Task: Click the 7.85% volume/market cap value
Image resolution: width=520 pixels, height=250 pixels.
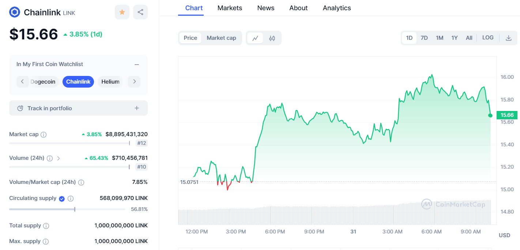Action: (140, 182)
